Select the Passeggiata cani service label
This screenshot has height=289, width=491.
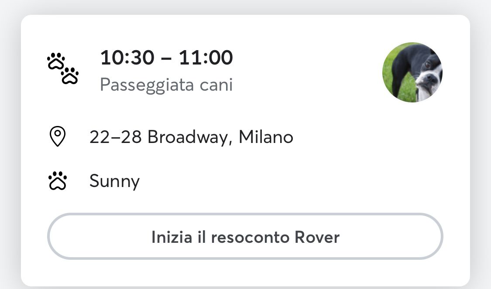[166, 85]
